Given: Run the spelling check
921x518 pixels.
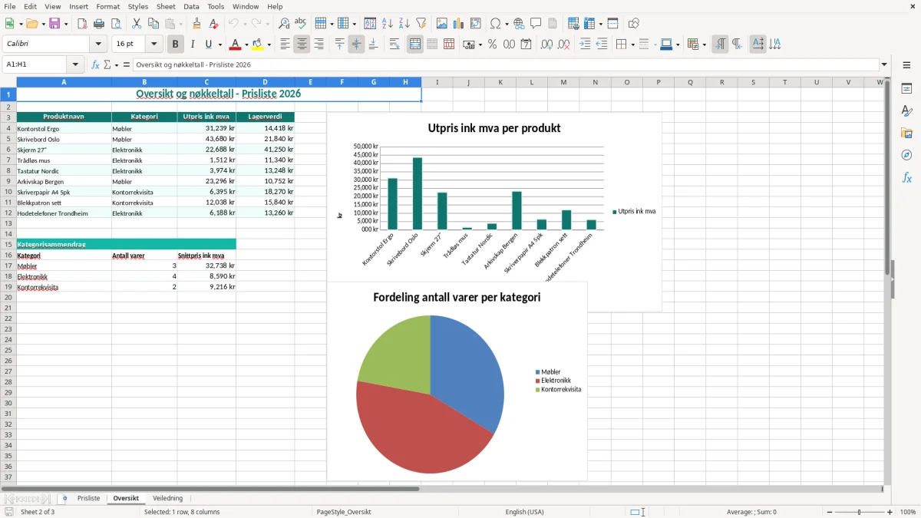Looking at the screenshot, I should click(301, 24).
